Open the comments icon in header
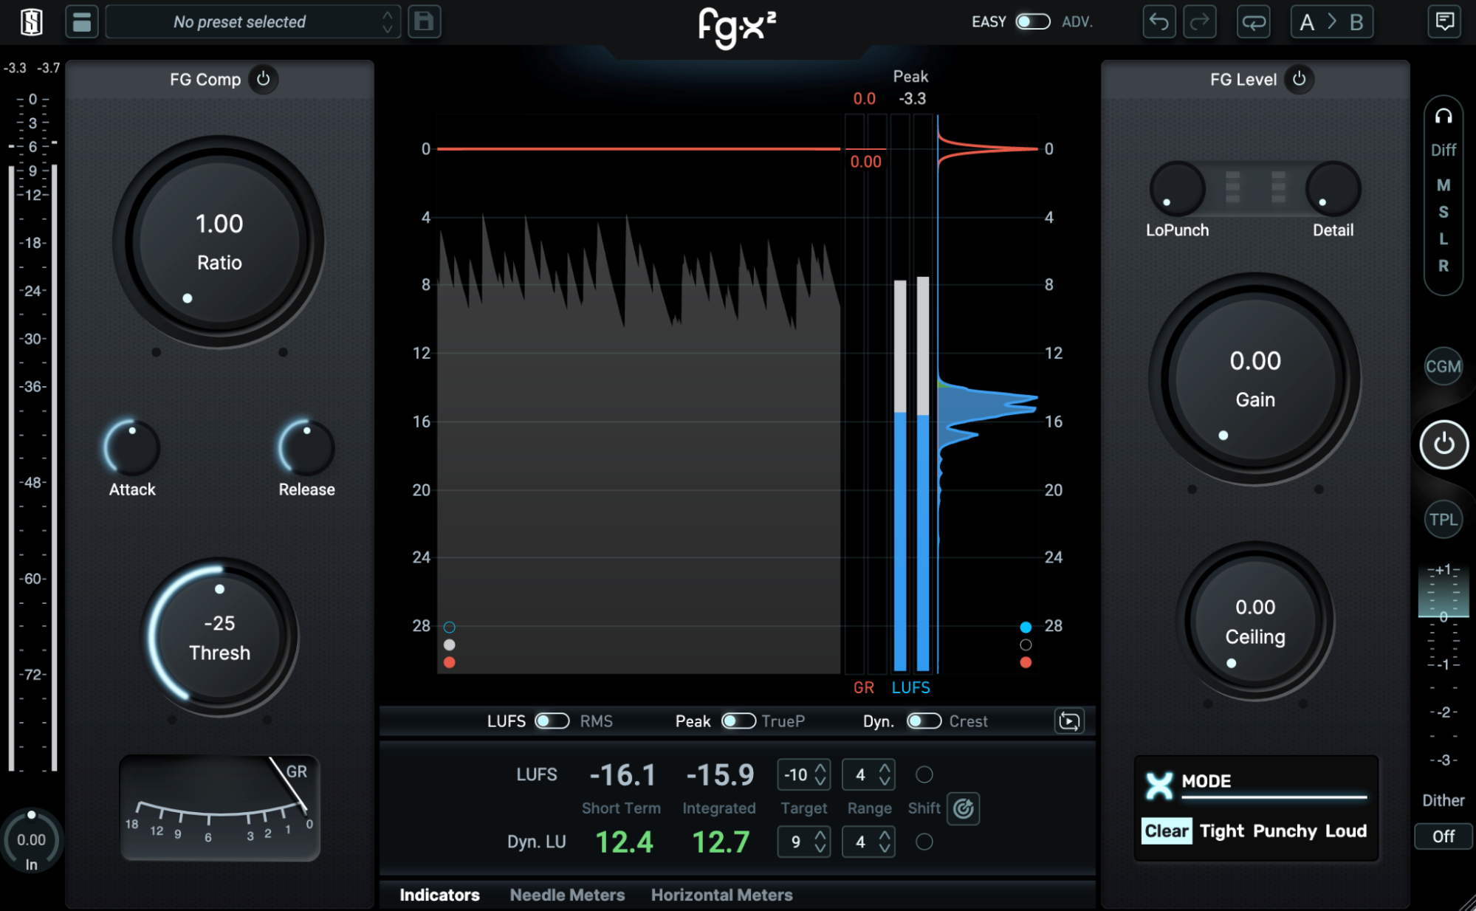 click(1444, 21)
